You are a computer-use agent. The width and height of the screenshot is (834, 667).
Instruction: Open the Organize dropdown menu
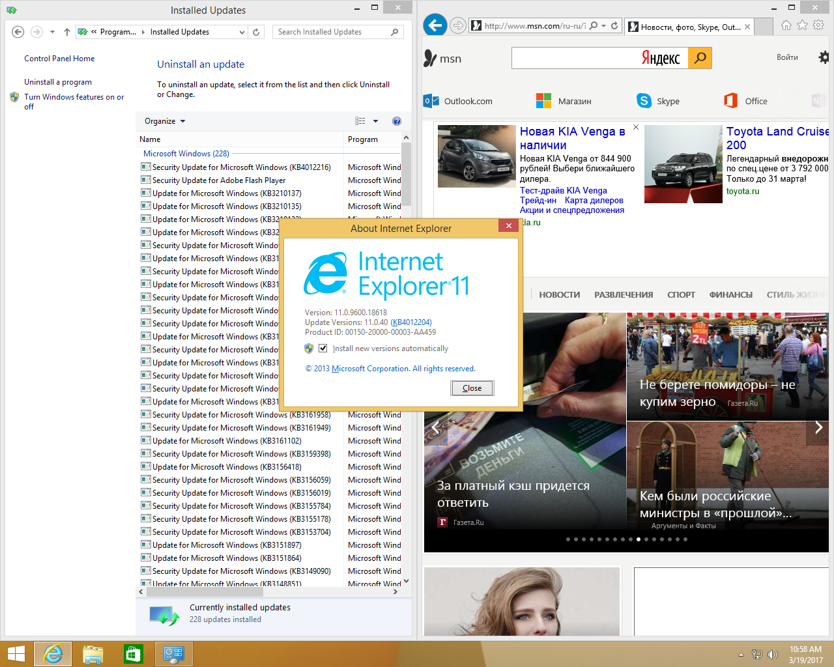(x=165, y=121)
